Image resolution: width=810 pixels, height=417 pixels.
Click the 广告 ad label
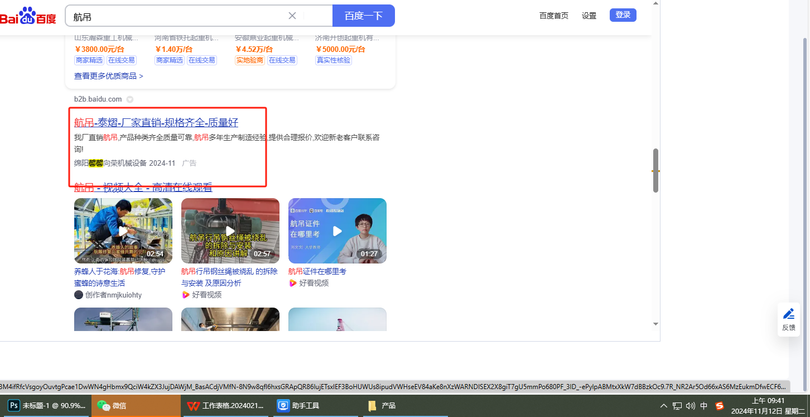pyautogui.click(x=189, y=163)
